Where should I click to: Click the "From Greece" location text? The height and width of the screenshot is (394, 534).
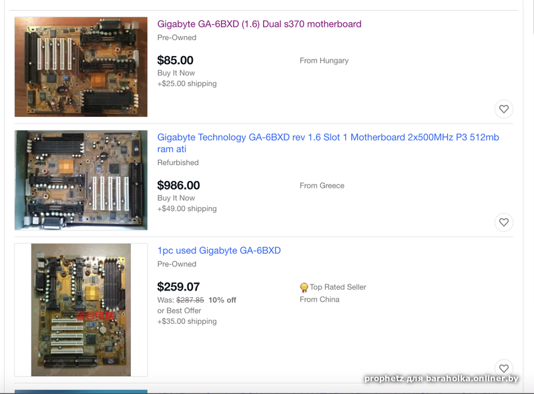(x=322, y=186)
